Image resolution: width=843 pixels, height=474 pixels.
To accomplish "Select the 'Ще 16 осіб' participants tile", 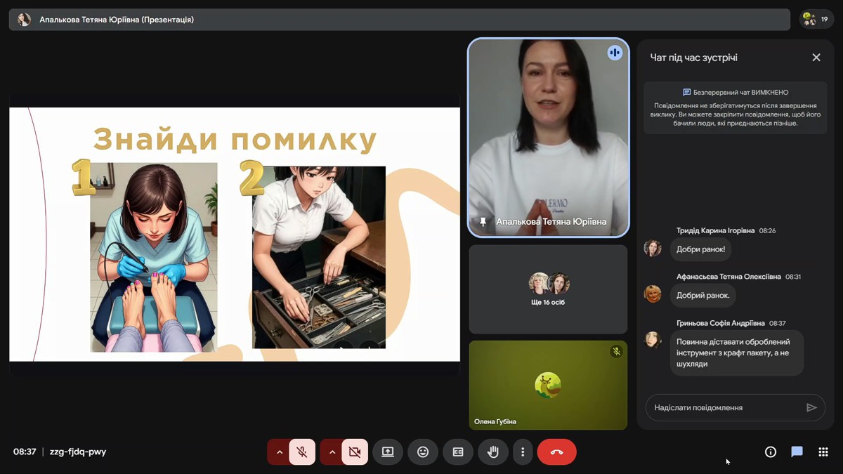I will [548, 289].
